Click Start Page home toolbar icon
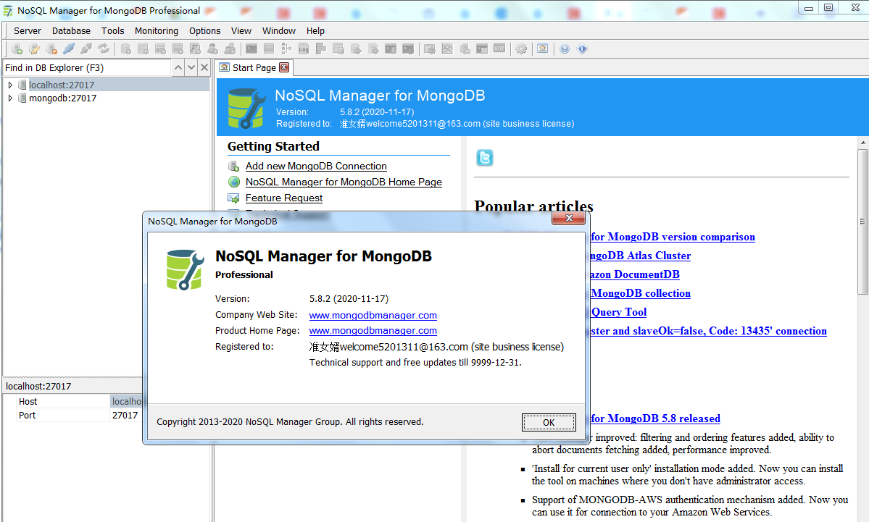This screenshot has height=522, width=869. [x=543, y=49]
